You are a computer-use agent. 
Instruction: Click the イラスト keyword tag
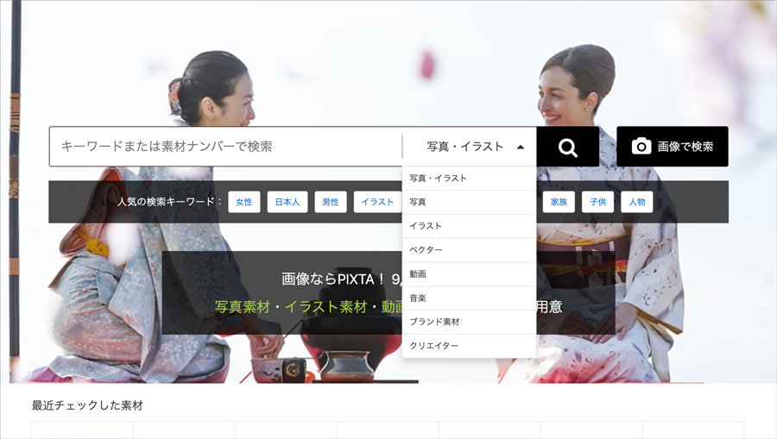(x=377, y=202)
